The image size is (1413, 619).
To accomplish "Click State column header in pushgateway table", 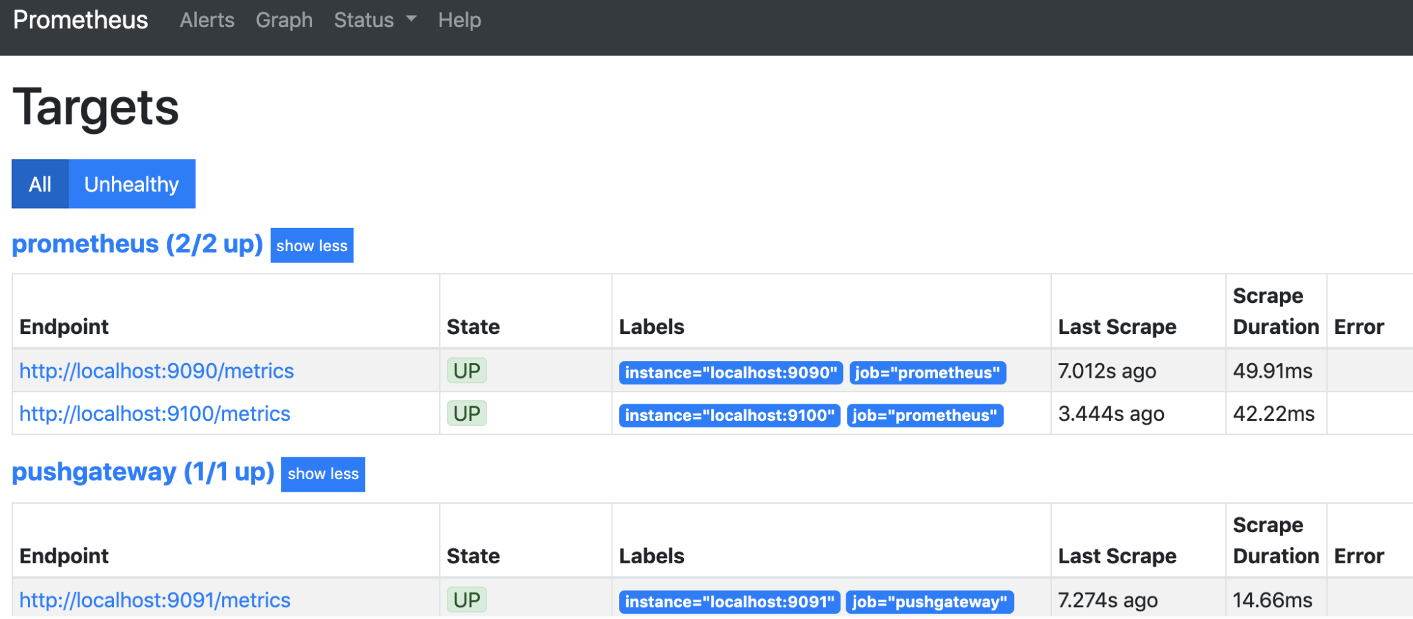I will (473, 556).
